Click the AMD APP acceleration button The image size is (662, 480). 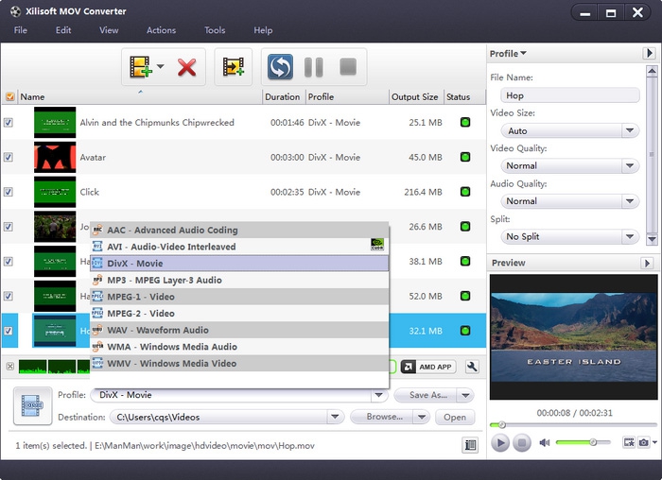[428, 367]
